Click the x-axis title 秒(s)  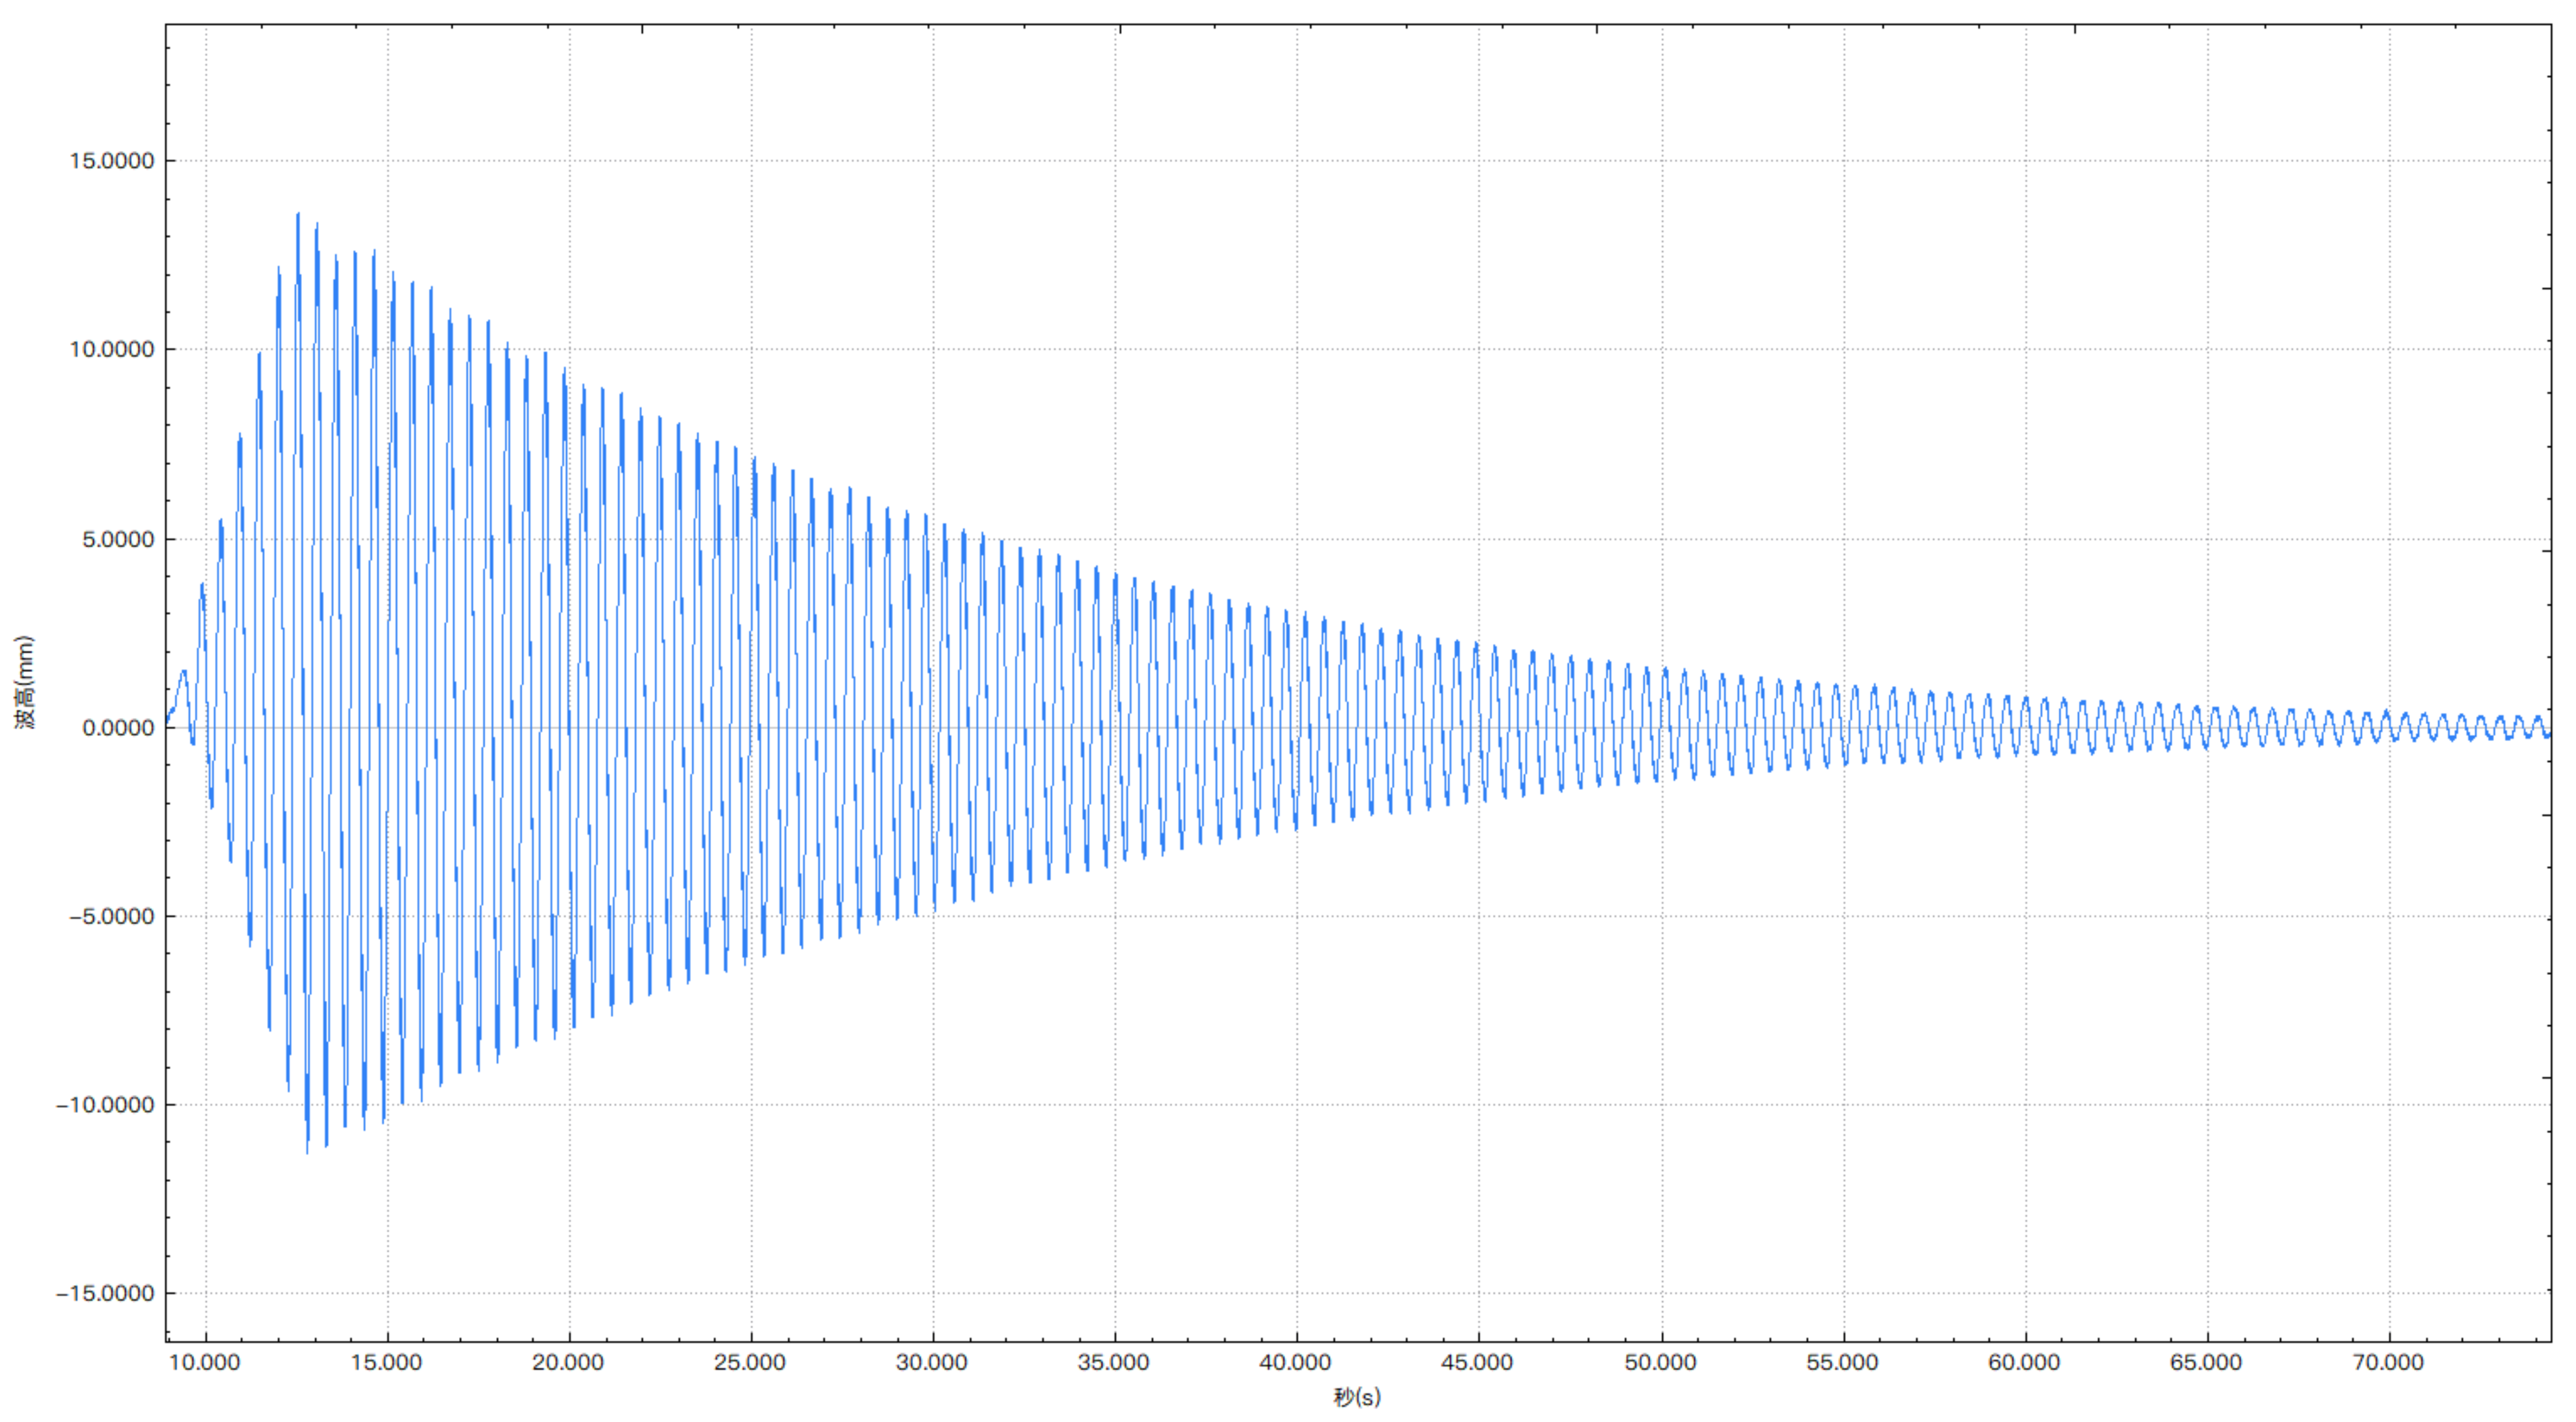point(1358,1397)
